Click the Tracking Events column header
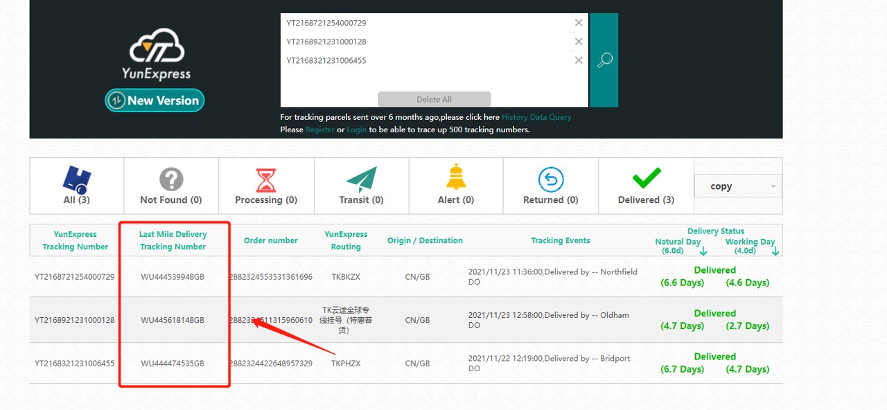 pos(561,240)
